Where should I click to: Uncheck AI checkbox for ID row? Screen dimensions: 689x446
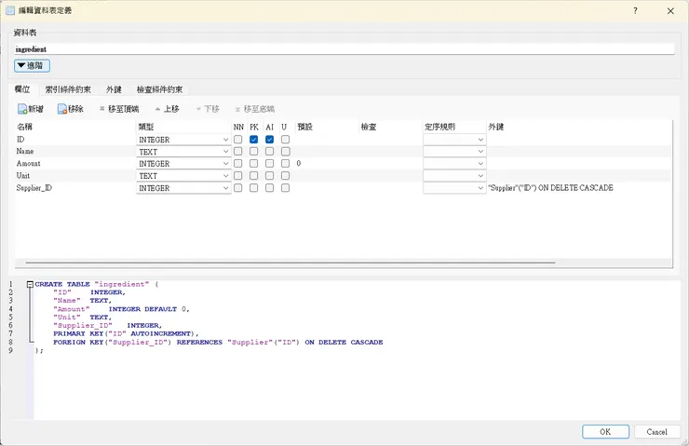269,140
